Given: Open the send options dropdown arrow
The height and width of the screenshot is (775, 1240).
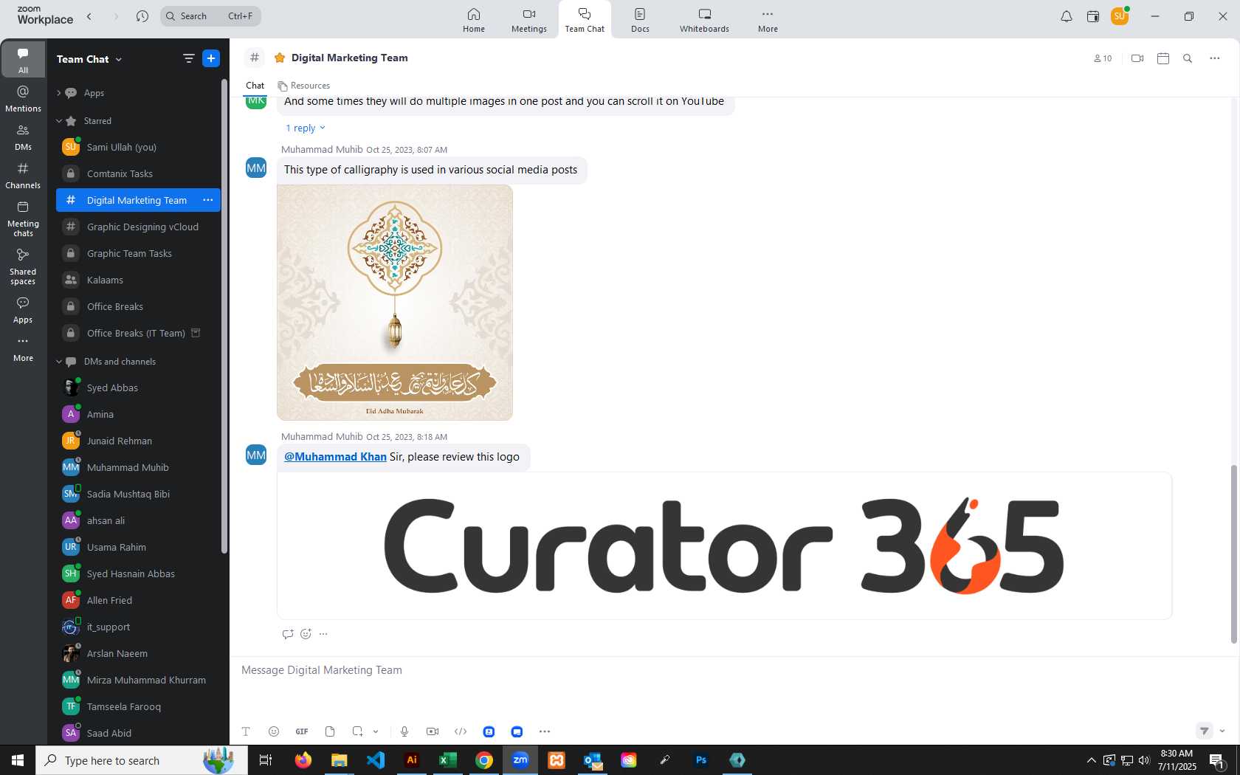Looking at the screenshot, I should pyautogui.click(x=1222, y=731).
